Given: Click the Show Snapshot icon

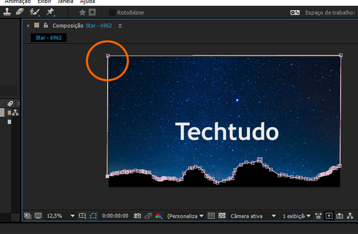Looking at the screenshot, I should (x=148, y=215).
